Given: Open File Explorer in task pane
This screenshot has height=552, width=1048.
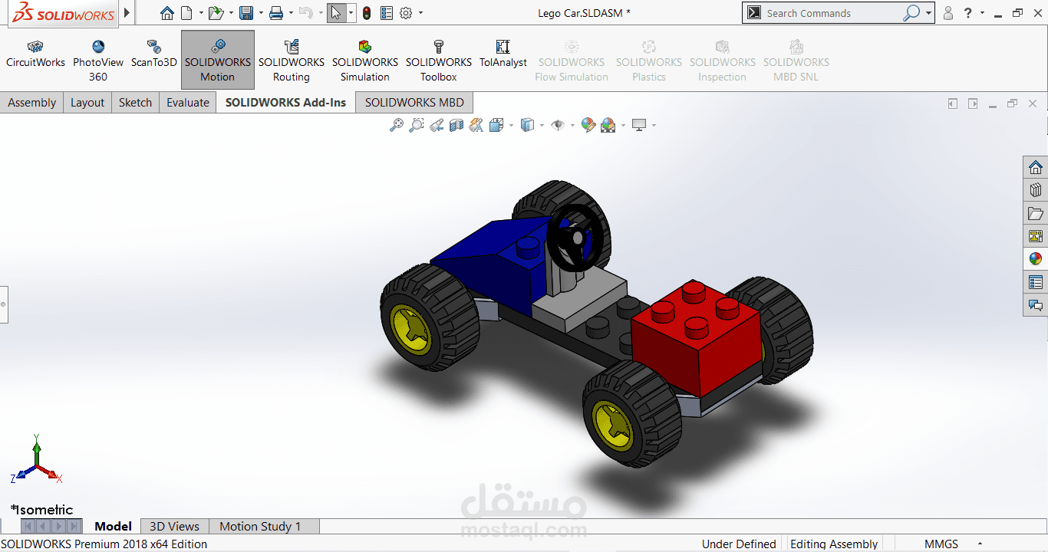Looking at the screenshot, I should (1036, 213).
